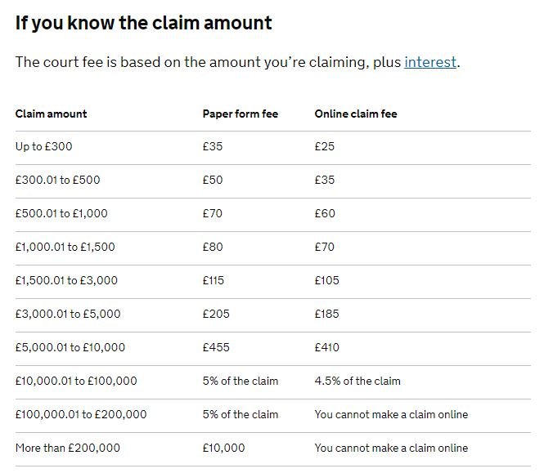Click the court fee description paragraph

[238, 62]
